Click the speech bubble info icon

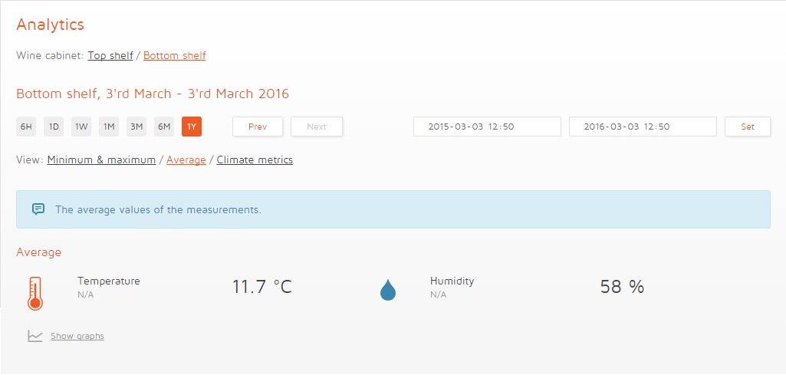[x=38, y=209]
